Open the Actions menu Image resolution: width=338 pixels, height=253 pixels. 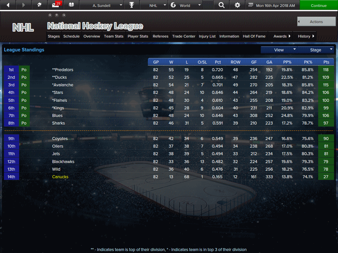316,21
